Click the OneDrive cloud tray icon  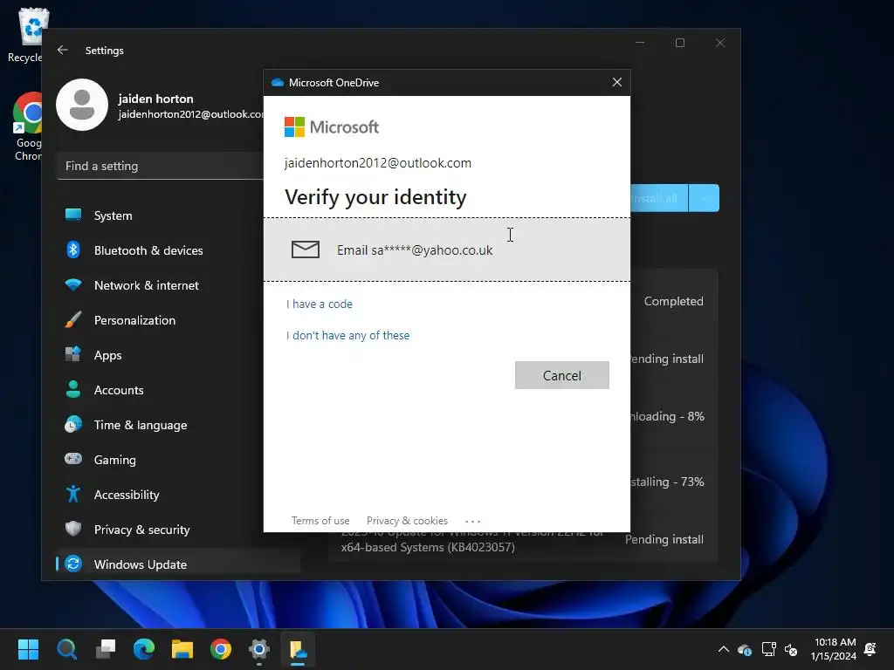click(745, 649)
